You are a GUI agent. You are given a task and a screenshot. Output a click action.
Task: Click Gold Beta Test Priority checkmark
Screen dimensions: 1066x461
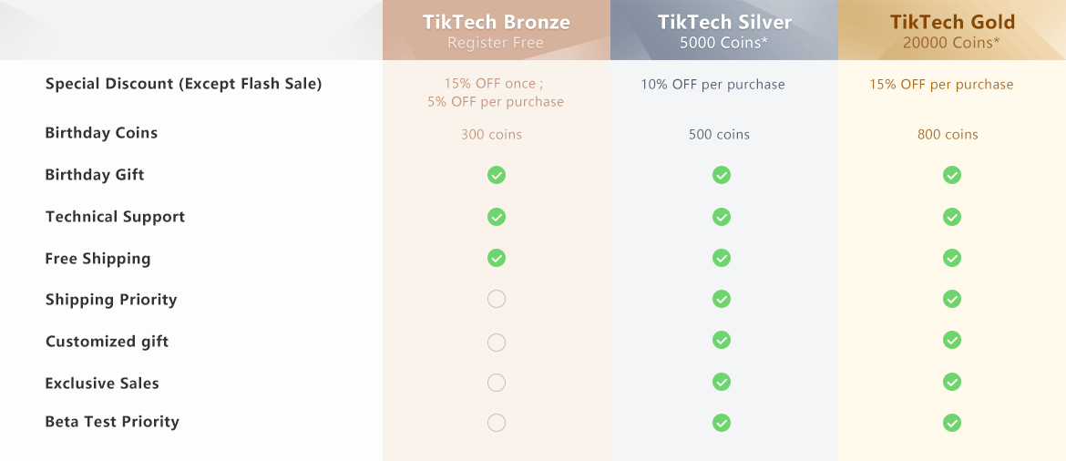[952, 423]
